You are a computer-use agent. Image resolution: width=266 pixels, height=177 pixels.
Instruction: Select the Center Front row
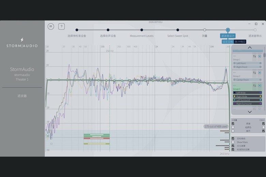pyautogui.click(x=247, y=80)
